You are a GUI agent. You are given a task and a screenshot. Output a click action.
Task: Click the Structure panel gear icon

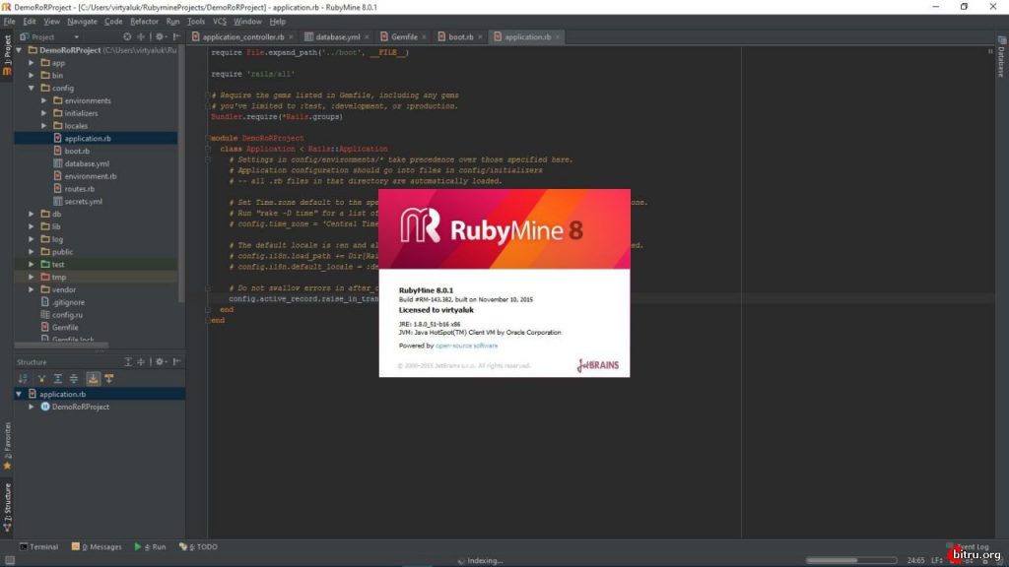tap(160, 361)
